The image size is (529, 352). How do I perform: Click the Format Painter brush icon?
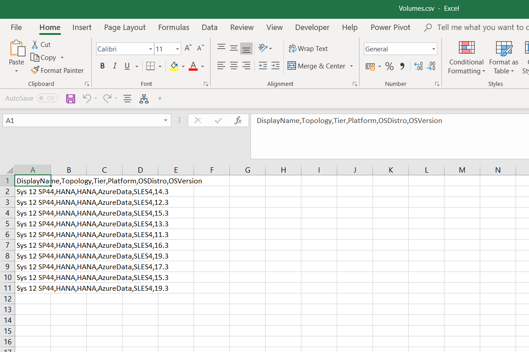coord(35,70)
